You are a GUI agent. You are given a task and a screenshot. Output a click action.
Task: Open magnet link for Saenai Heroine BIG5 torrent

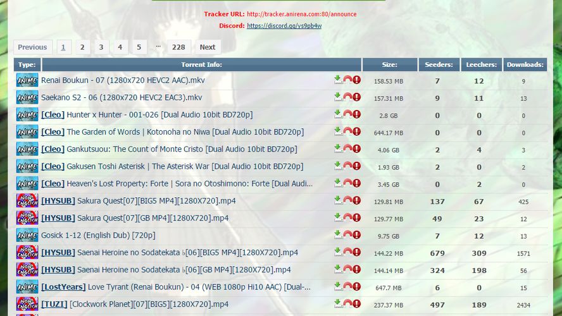click(x=347, y=252)
